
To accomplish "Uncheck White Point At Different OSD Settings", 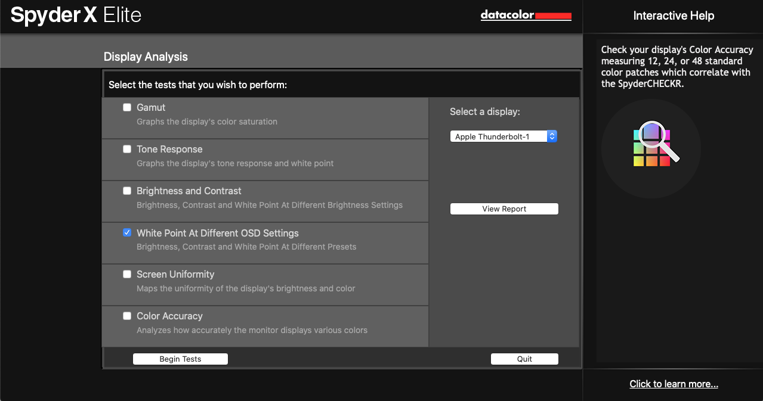I will pyautogui.click(x=127, y=232).
